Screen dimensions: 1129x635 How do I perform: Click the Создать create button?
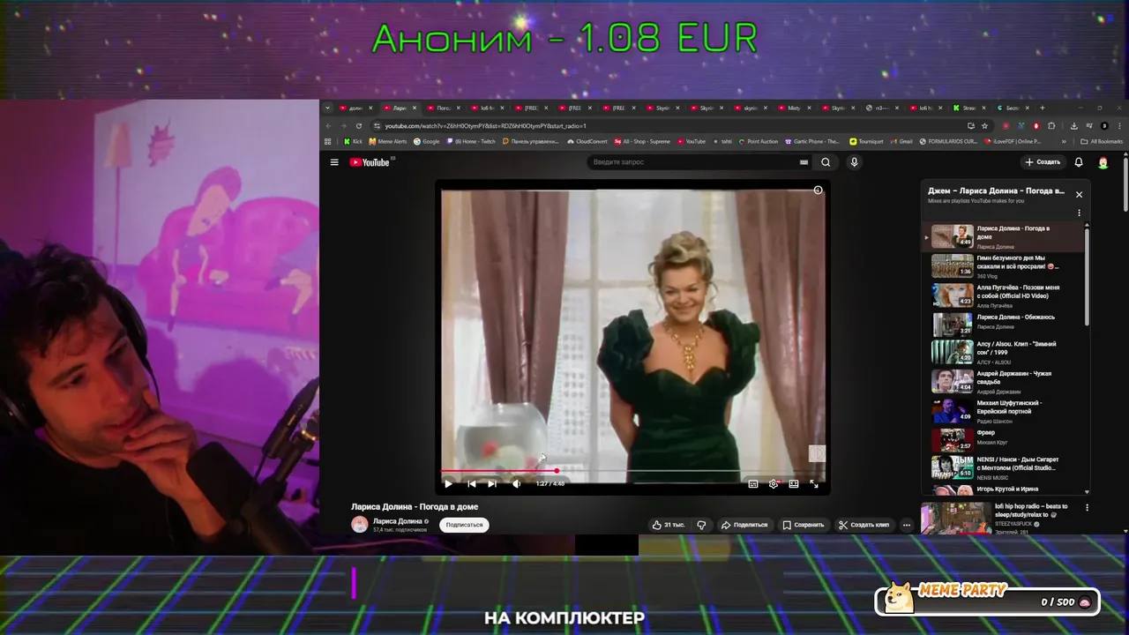[1042, 162]
